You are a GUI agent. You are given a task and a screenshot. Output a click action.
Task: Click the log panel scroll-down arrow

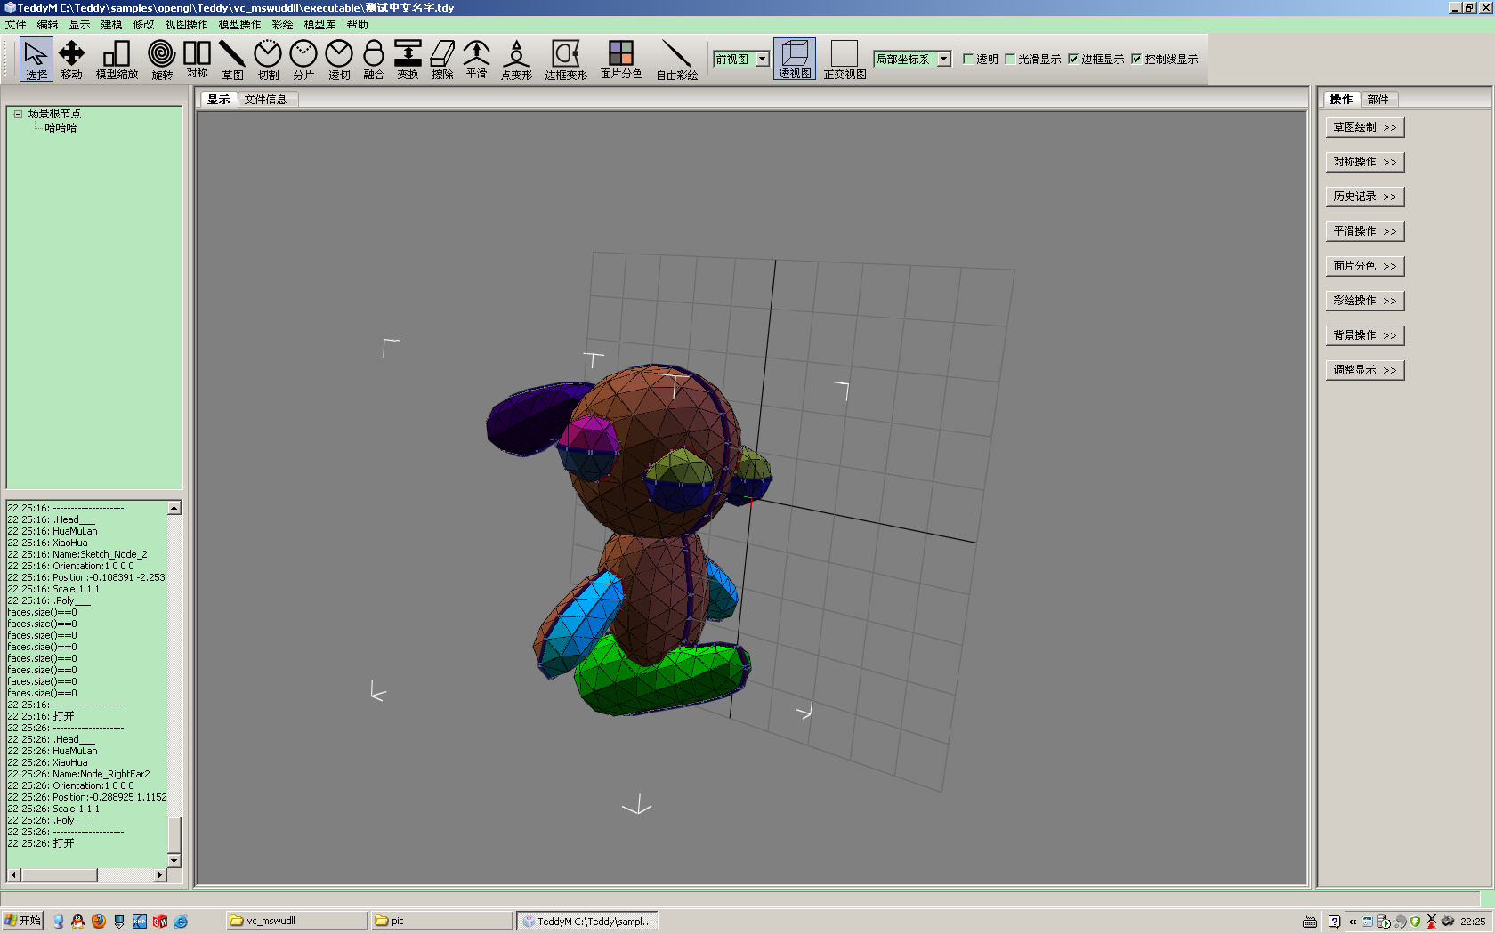(174, 860)
